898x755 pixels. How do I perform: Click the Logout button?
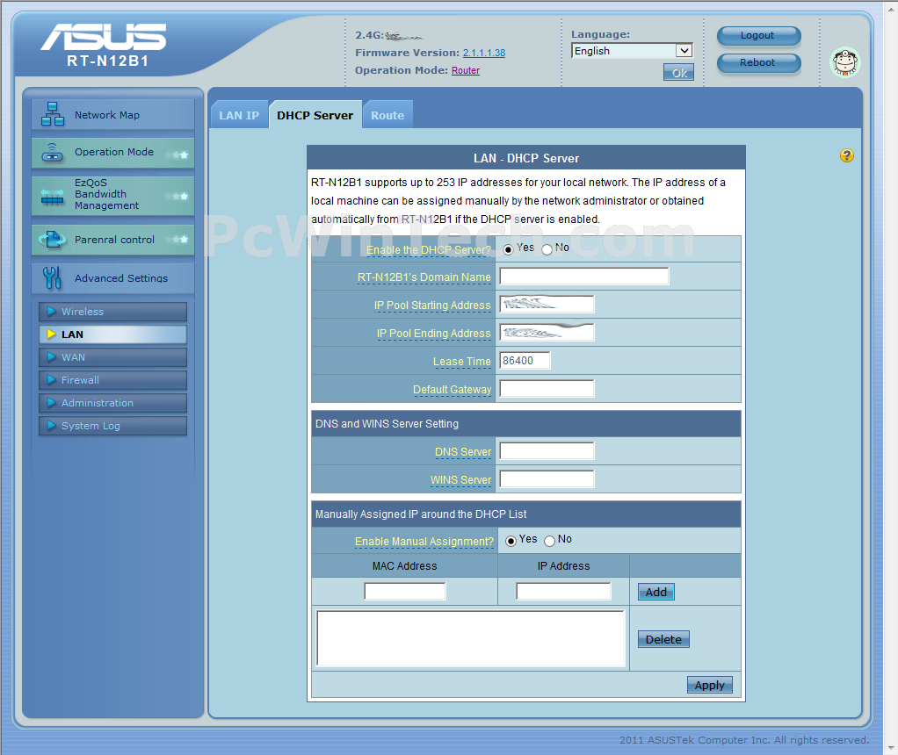[758, 35]
